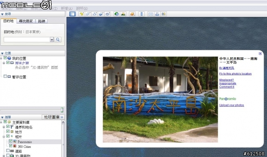Click the folder icon beside 觀光之旅

point(12,63)
